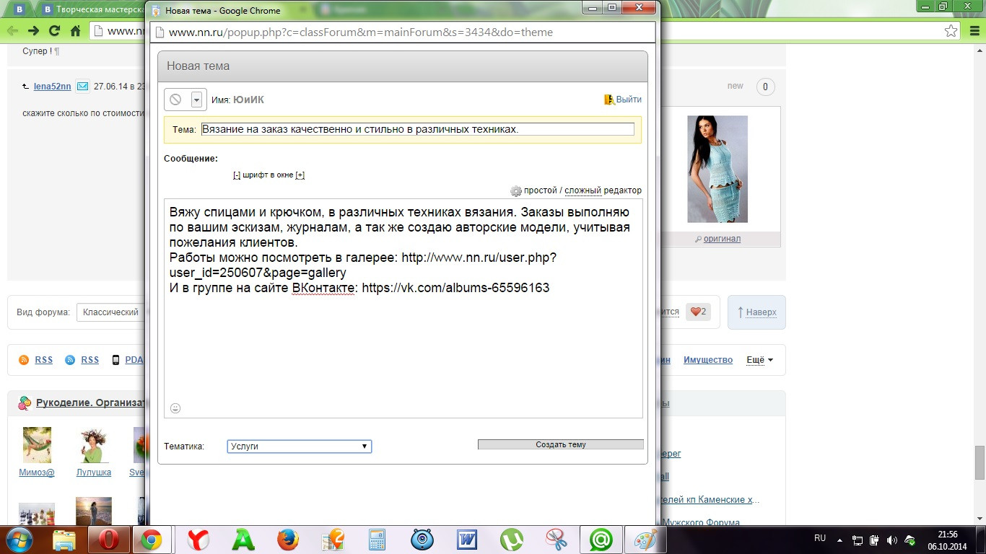Click the Лулушка username link

(94, 472)
